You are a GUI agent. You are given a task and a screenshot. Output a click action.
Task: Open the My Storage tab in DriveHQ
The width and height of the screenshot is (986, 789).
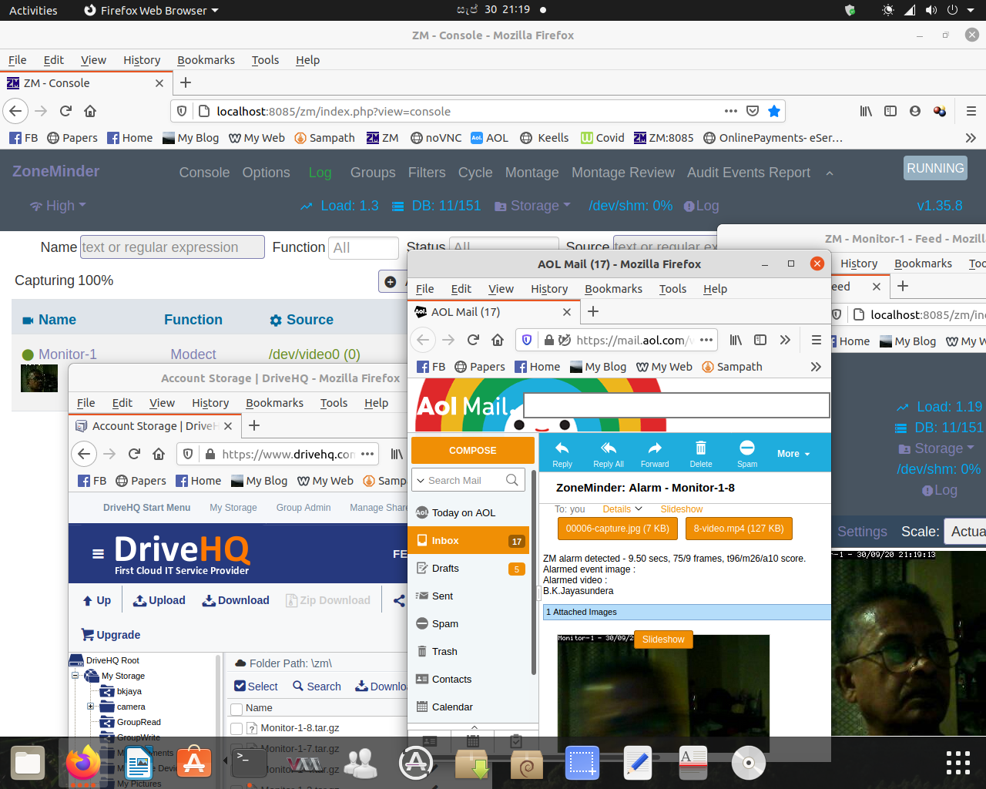click(x=233, y=508)
